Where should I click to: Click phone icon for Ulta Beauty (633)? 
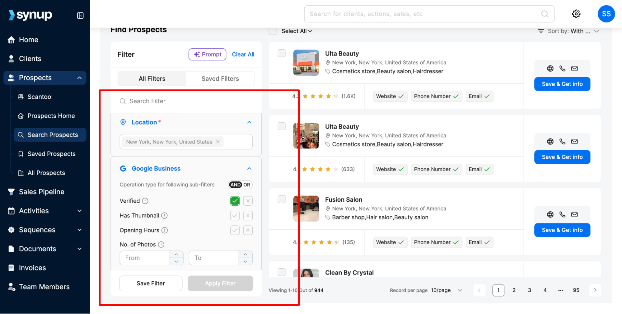point(562,142)
